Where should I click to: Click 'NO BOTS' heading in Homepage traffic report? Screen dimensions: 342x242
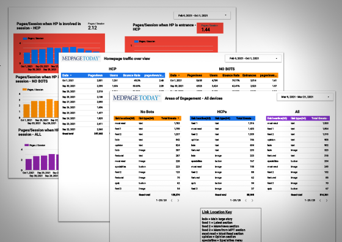pyautogui.click(x=227, y=69)
